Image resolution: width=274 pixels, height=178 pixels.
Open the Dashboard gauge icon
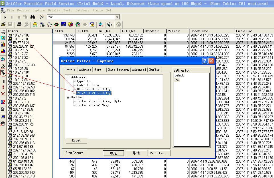35,25
